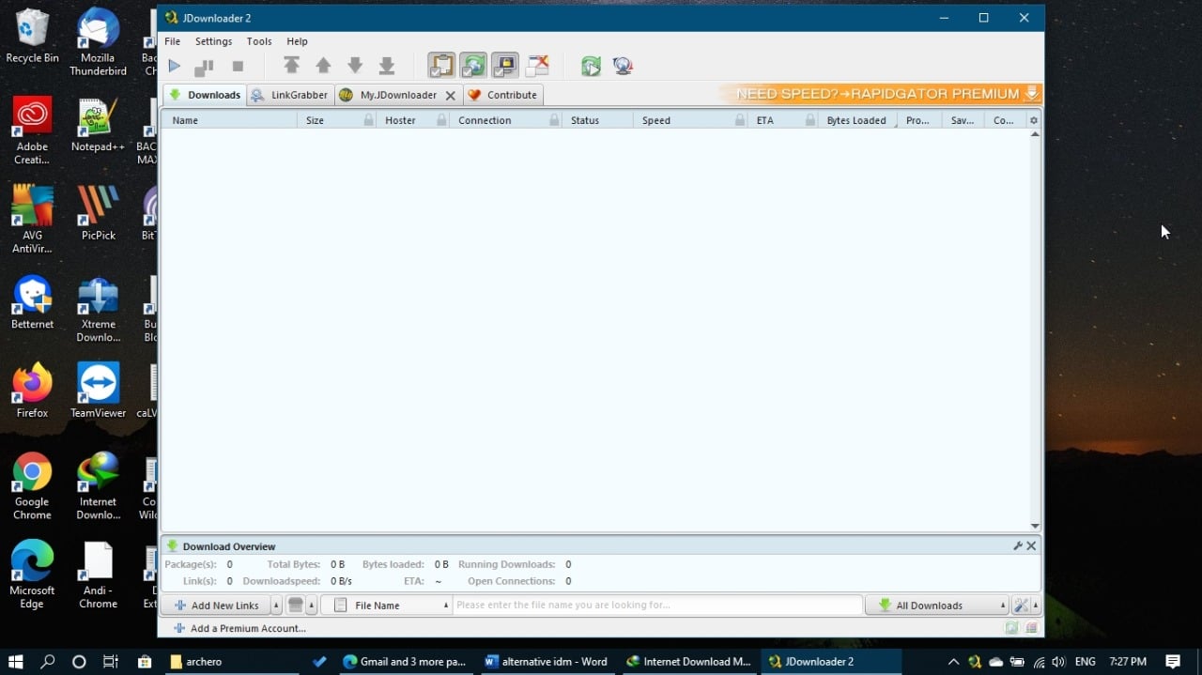Move selection to bottom arrow icon
1202x675 pixels.
click(x=387, y=65)
